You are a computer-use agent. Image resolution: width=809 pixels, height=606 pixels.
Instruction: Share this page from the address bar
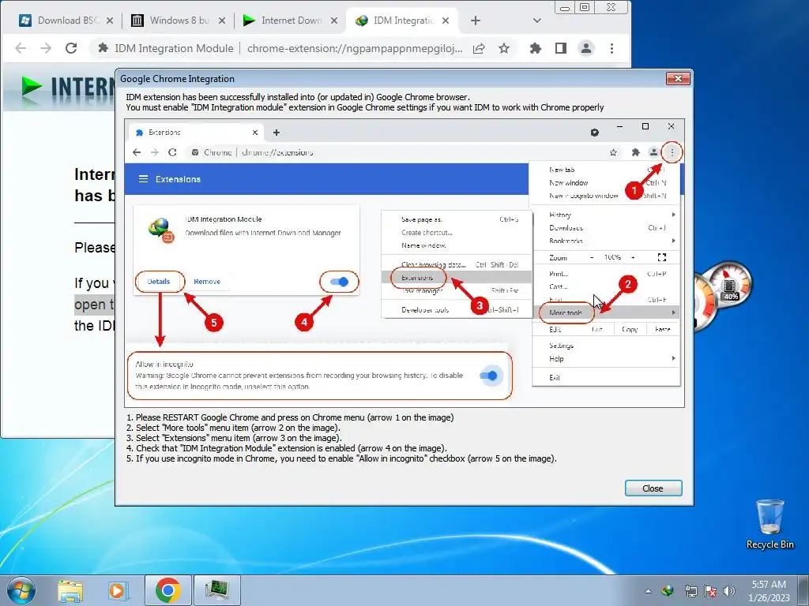click(479, 48)
